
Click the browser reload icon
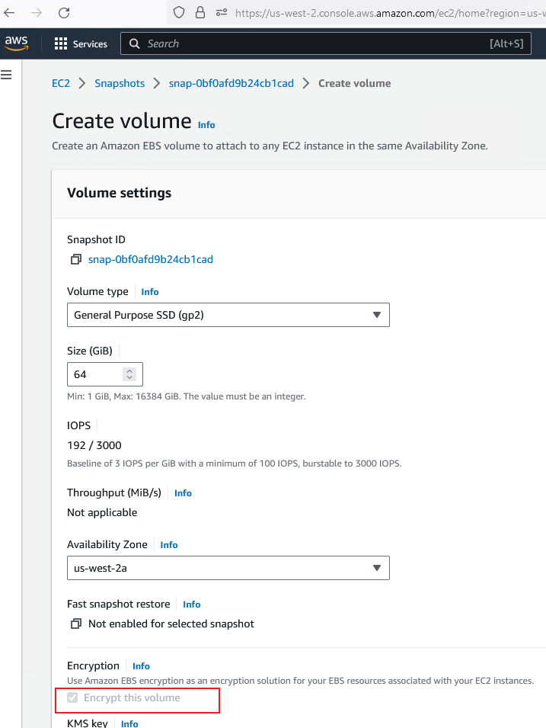[x=64, y=12]
